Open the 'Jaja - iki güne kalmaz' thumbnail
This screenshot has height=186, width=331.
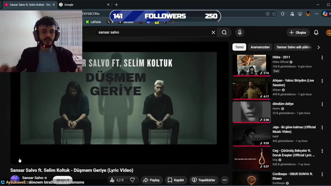click(251, 135)
